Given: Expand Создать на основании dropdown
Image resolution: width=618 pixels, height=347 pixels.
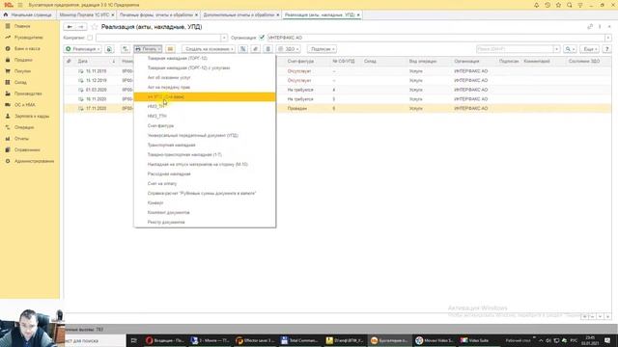Looking at the screenshot, I should (209, 49).
